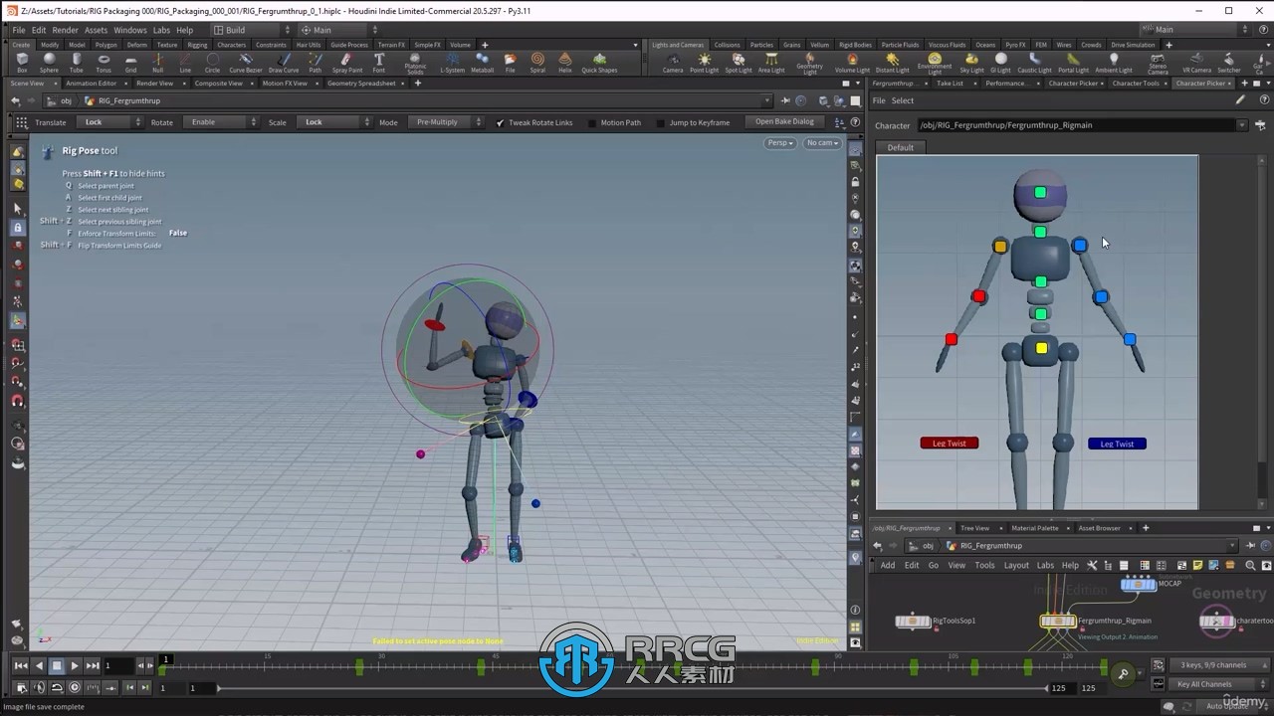This screenshot has height=716, width=1274.
Task: Add a Spot Light from shelf
Action: click(739, 63)
